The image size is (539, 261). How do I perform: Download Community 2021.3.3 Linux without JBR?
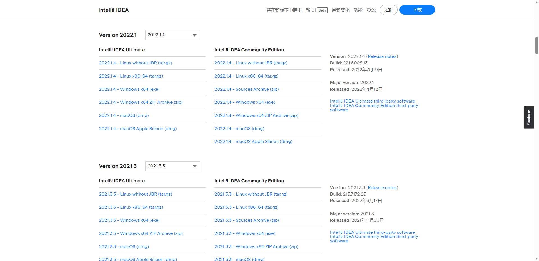point(251,194)
